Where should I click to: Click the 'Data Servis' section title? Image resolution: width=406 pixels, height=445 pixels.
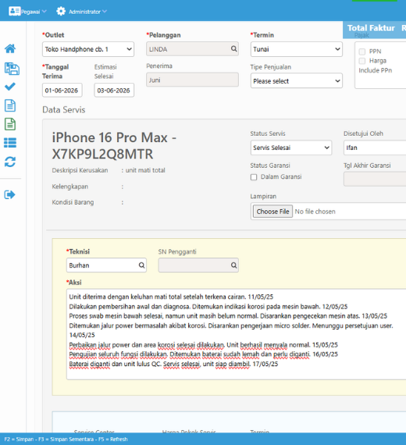(64, 110)
